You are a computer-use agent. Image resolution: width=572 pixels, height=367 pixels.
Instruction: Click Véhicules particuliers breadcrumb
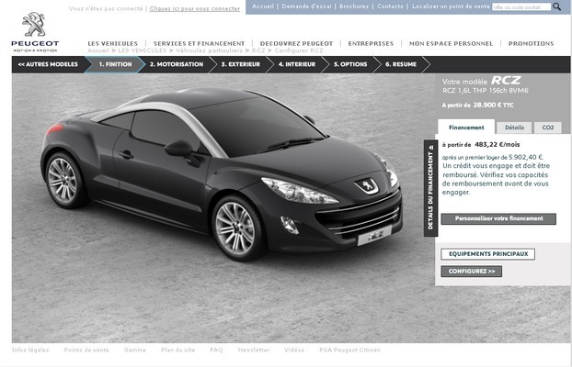click(x=209, y=50)
